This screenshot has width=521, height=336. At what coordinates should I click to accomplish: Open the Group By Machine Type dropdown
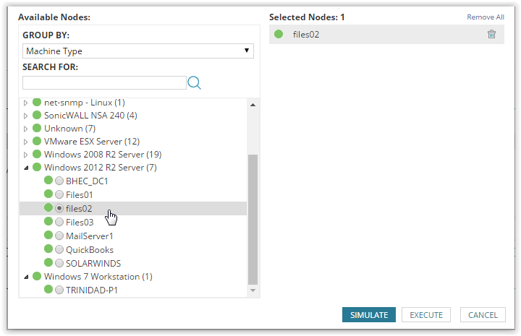[138, 51]
